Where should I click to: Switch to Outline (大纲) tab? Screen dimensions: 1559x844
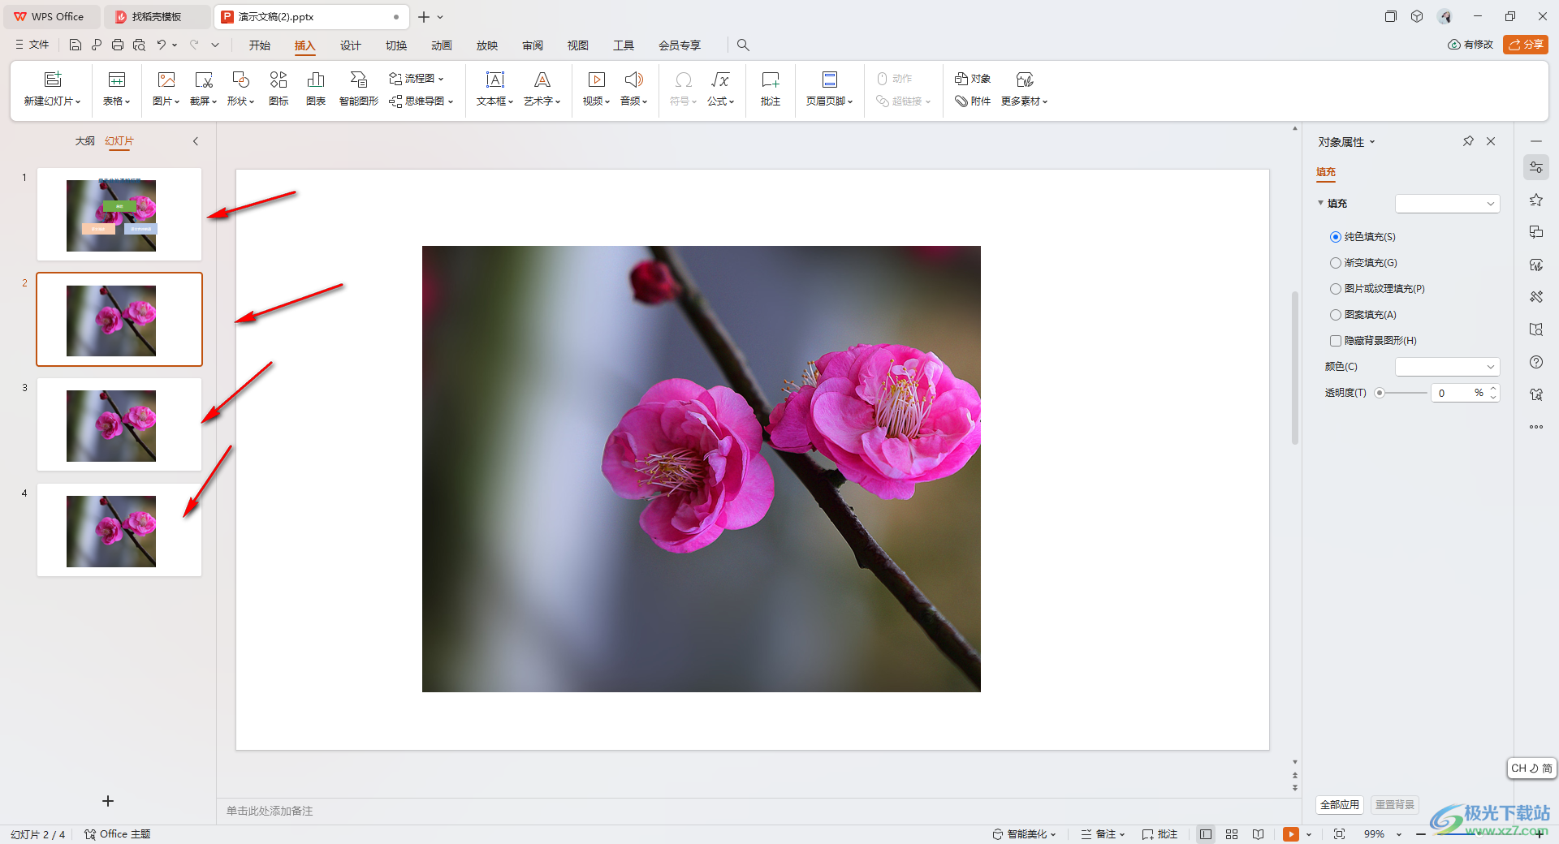pos(85,141)
